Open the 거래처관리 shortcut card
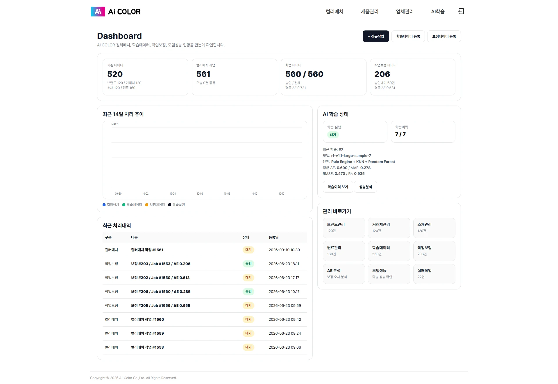The width and height of the screenshot is (558, 384). pyautogui.click(x=389, y=228)
